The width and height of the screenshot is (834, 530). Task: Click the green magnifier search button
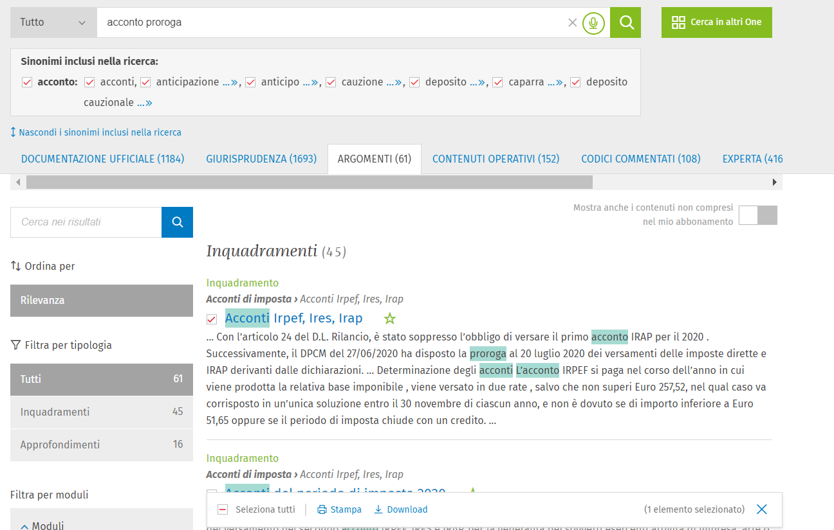point(625,22)
